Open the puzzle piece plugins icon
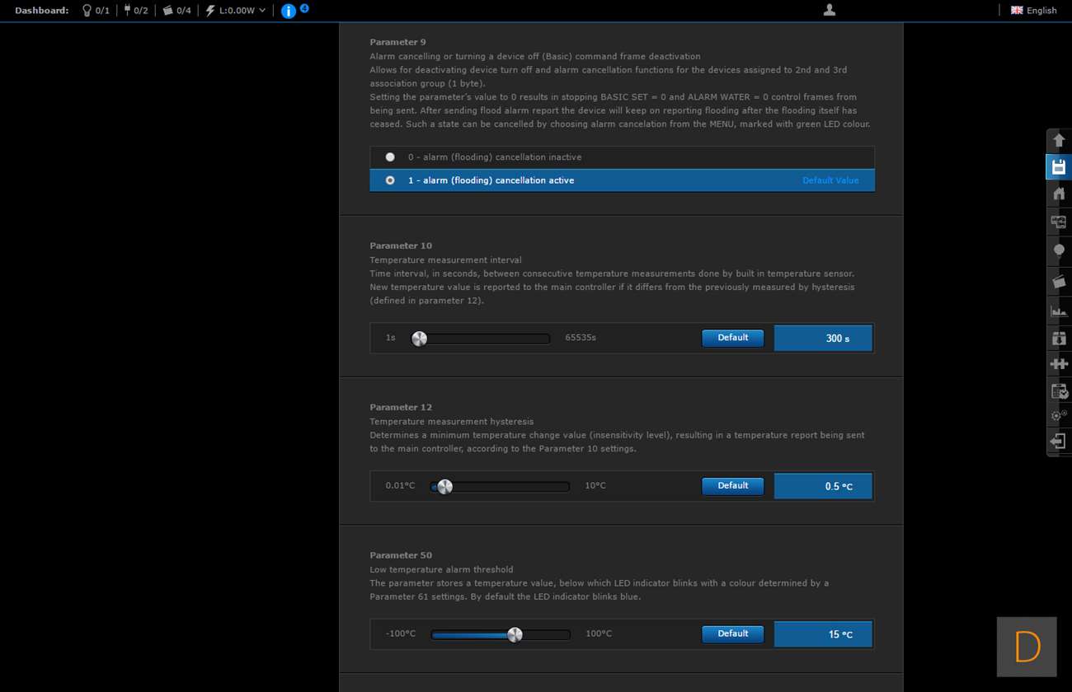 coord(1059,363)
